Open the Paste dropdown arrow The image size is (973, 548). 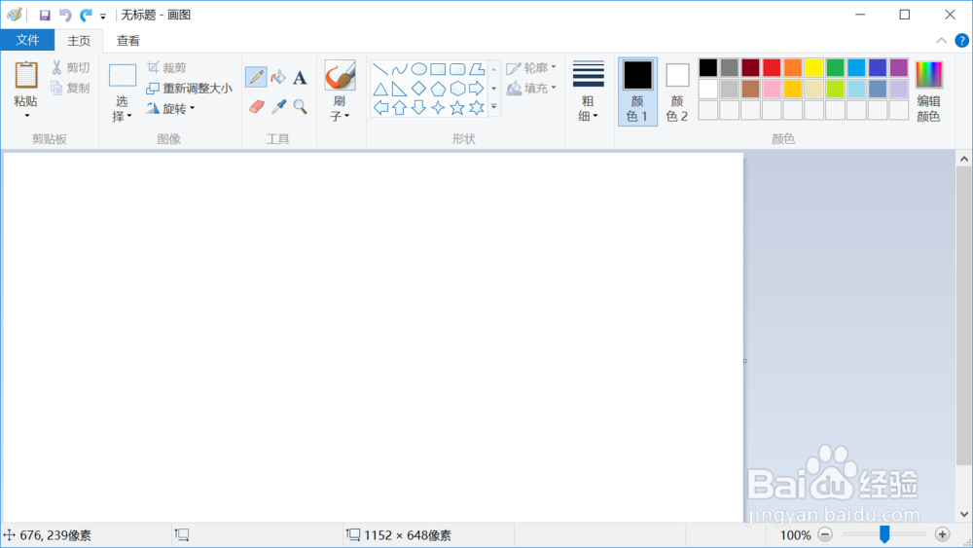click(x=26, y=116)
